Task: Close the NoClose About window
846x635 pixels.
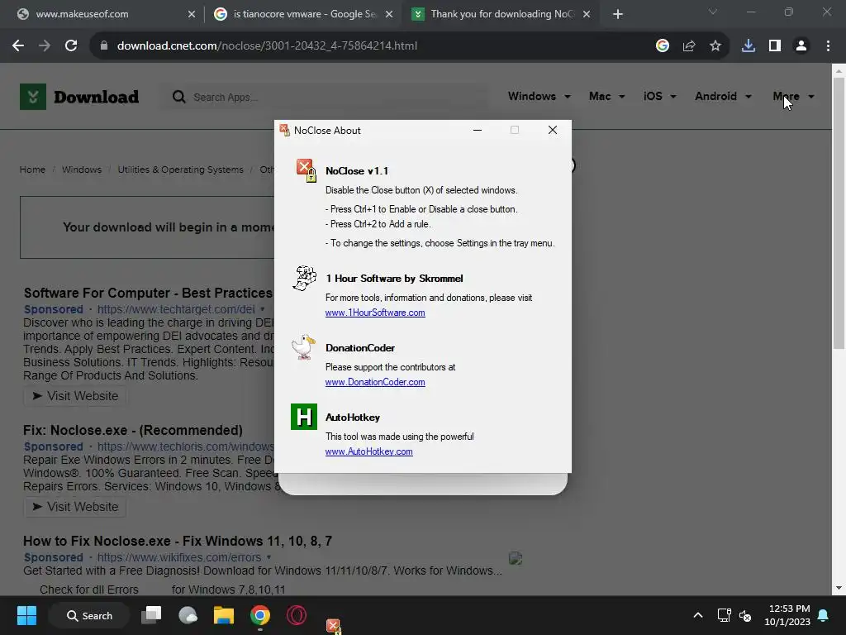Action: pos(553,130)
